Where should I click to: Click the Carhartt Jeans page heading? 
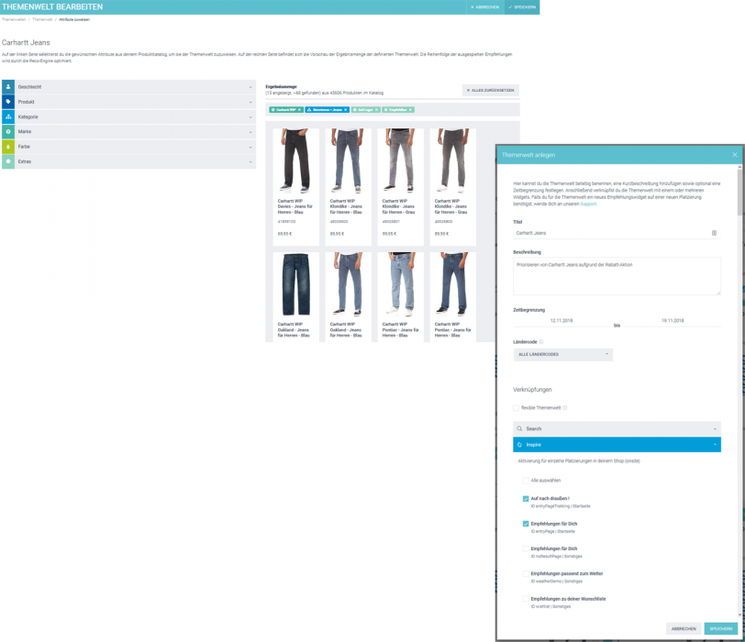point(26,43)
